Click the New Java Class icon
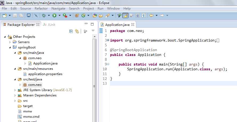The image size is (237, 122). pyautogui.click(x=83, y=15)
